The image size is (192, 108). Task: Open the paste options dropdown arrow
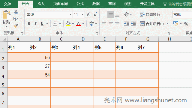(x=7, y=26)
